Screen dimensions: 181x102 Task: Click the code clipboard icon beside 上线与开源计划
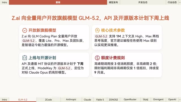[x=25, y=58]
